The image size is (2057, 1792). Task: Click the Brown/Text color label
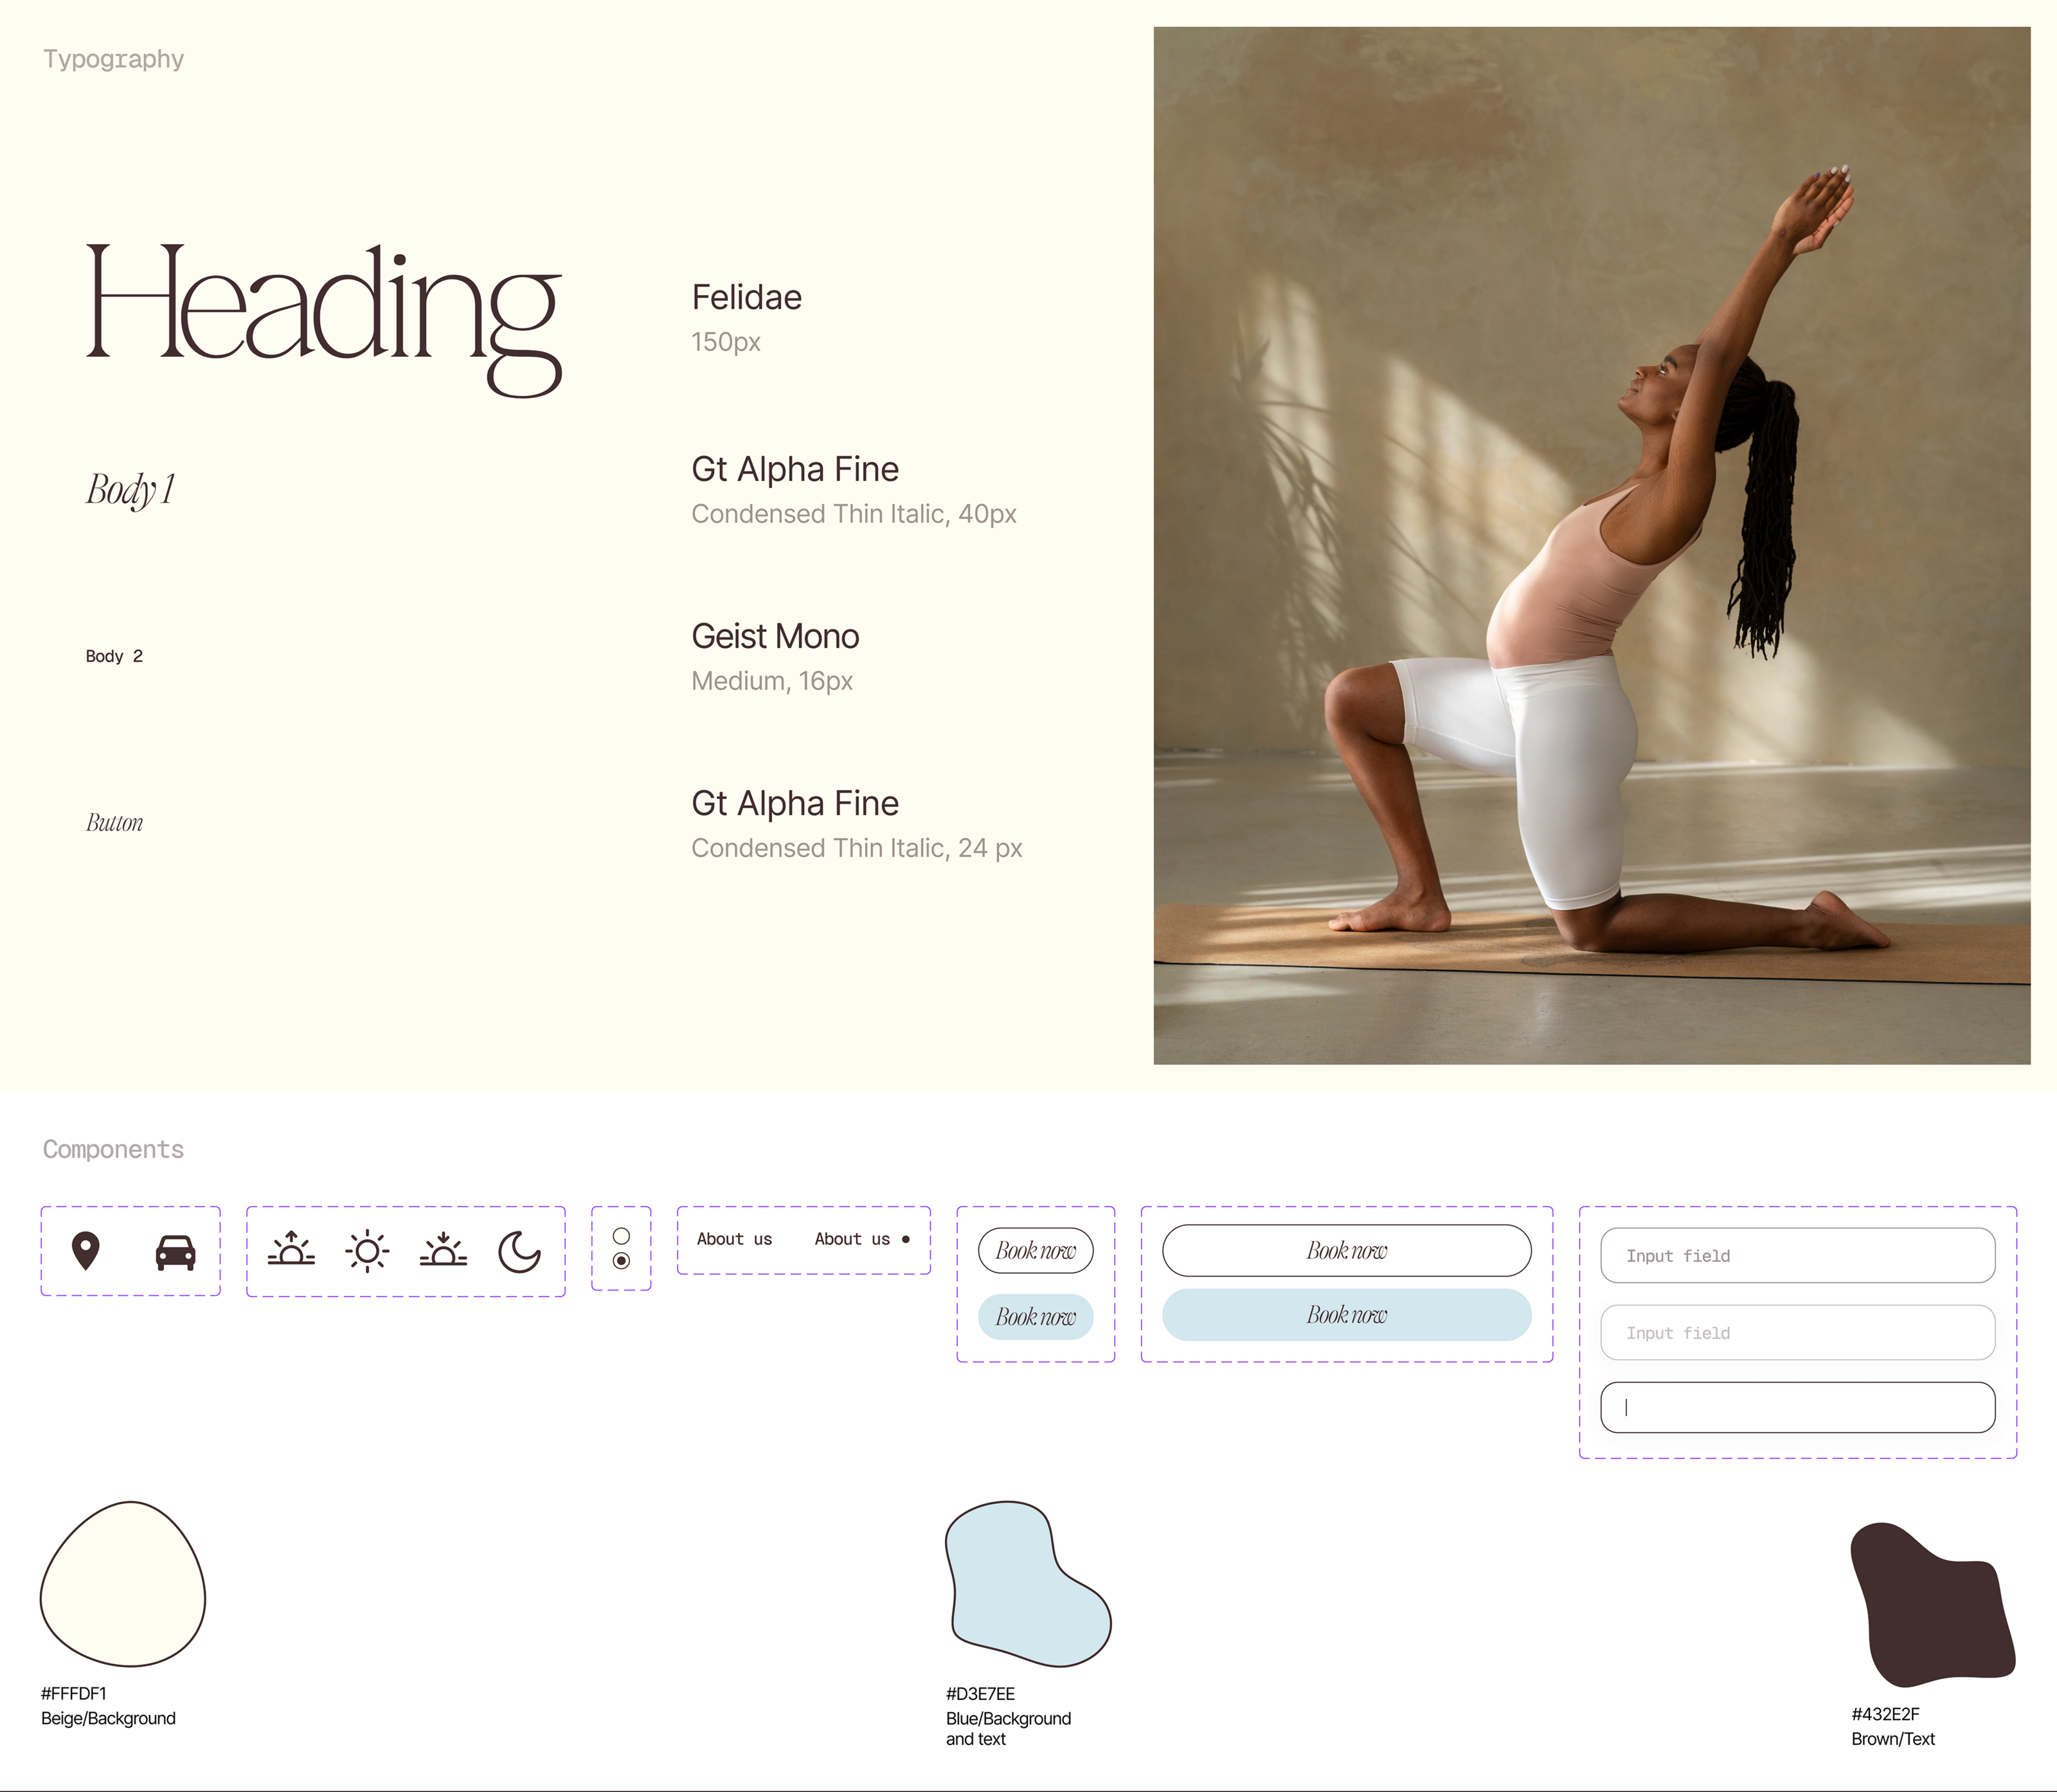pos(1892,1739)
